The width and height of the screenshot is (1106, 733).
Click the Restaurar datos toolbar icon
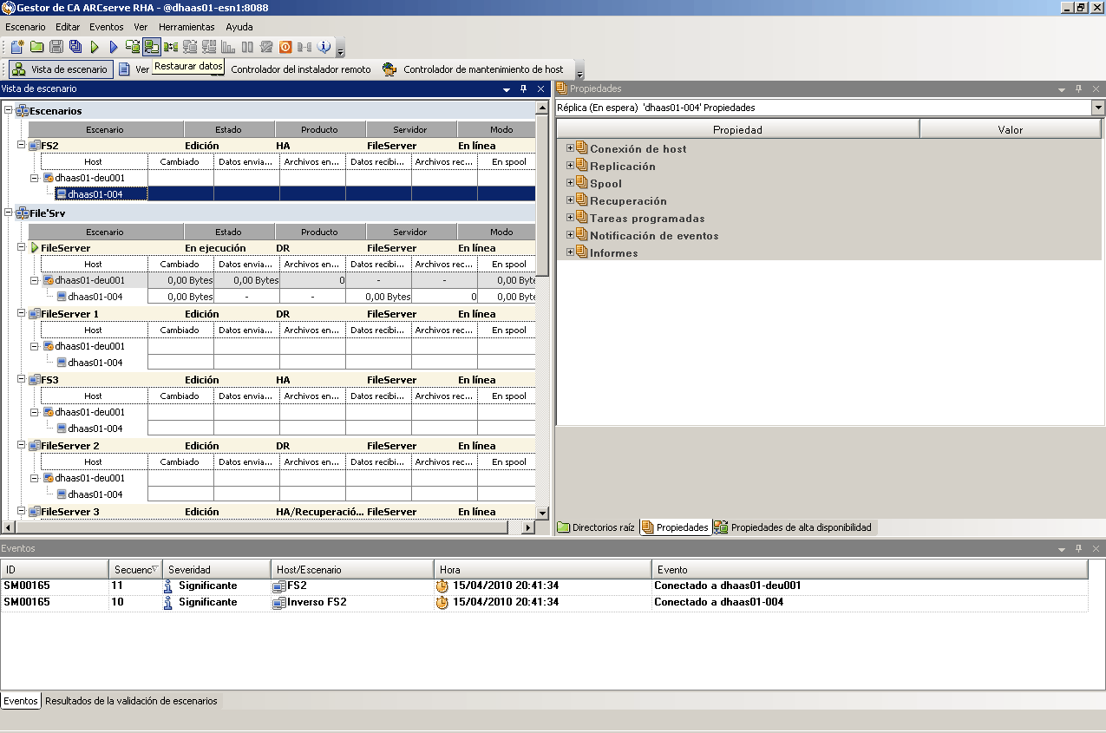[151, 47]
